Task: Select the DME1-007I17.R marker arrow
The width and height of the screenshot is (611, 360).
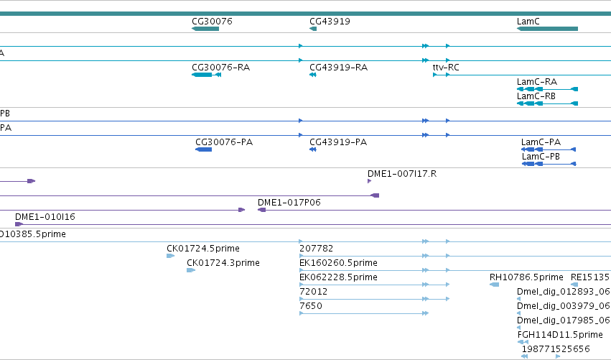Action: click(x=370, y=181)
